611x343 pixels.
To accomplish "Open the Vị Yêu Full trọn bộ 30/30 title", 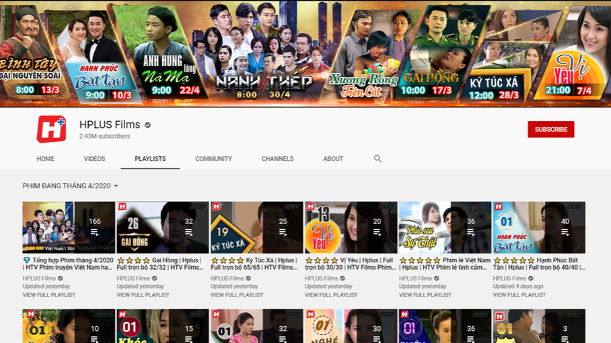I will click(x=351, y=264).
